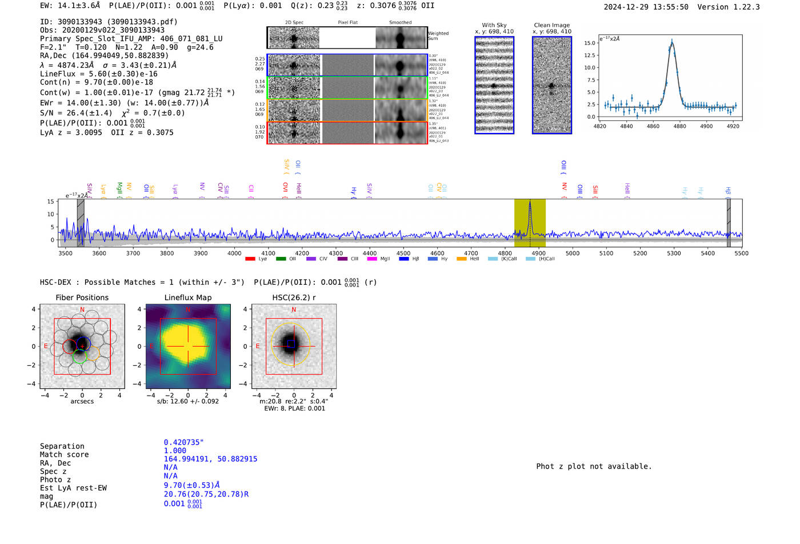
Task: Click the green OII legend swatch
Action: tap(281, 259)
